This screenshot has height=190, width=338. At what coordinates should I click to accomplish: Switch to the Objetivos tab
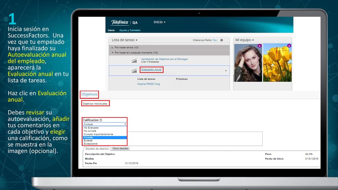point(89,94)
